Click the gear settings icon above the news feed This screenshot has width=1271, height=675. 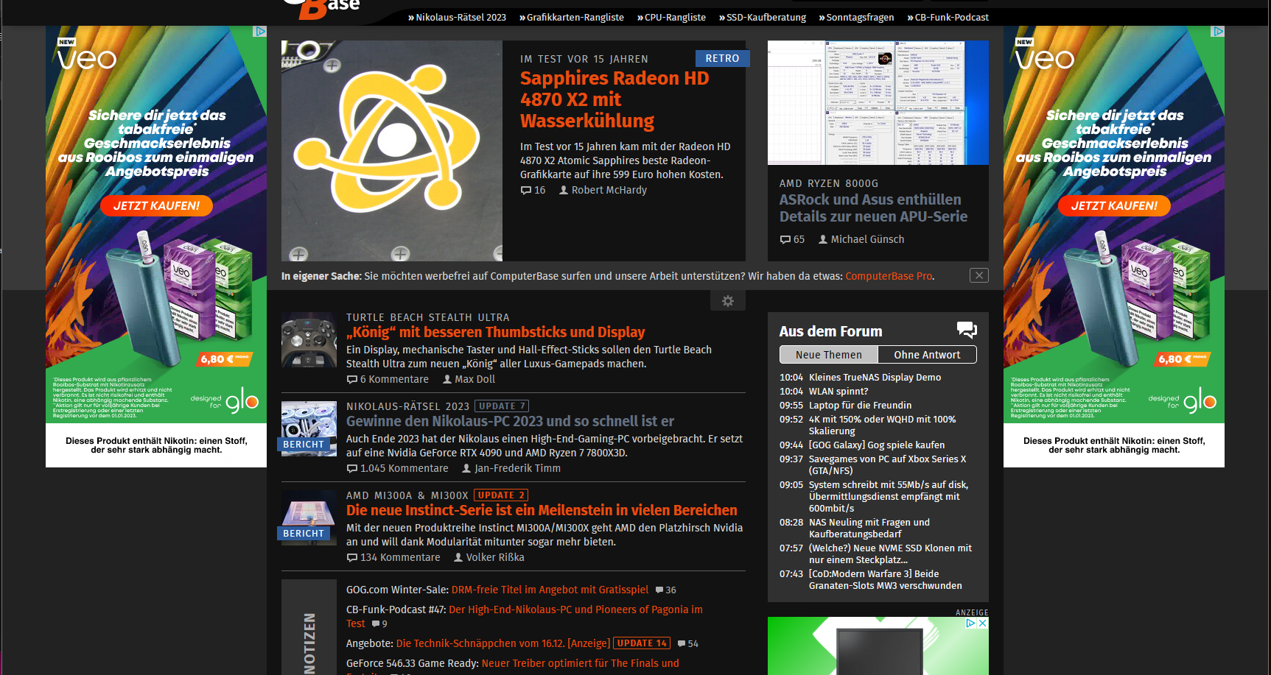[728, 301]
